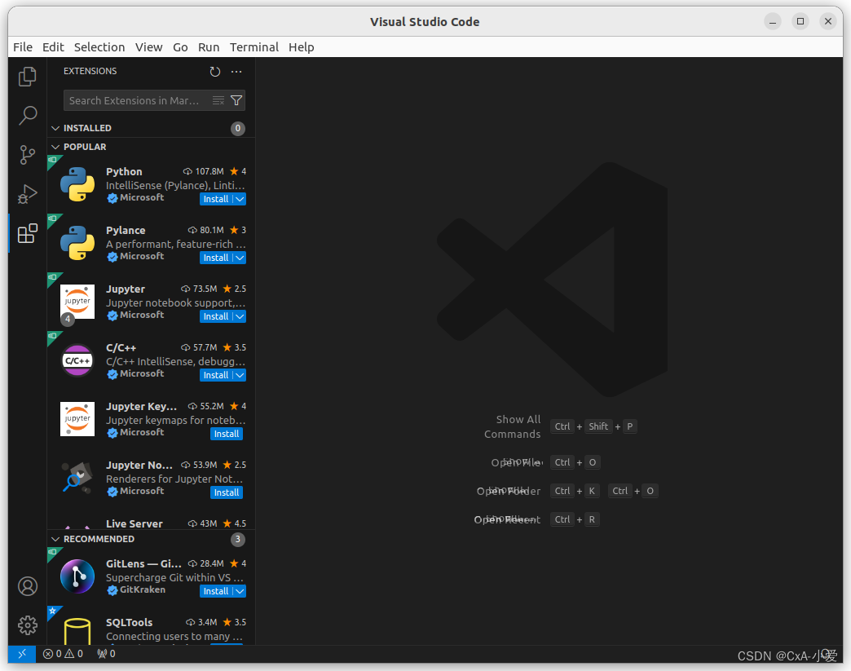Collapse the RECOMMENDED section
This screenshot has width=851, height=671.
[55, 539]
